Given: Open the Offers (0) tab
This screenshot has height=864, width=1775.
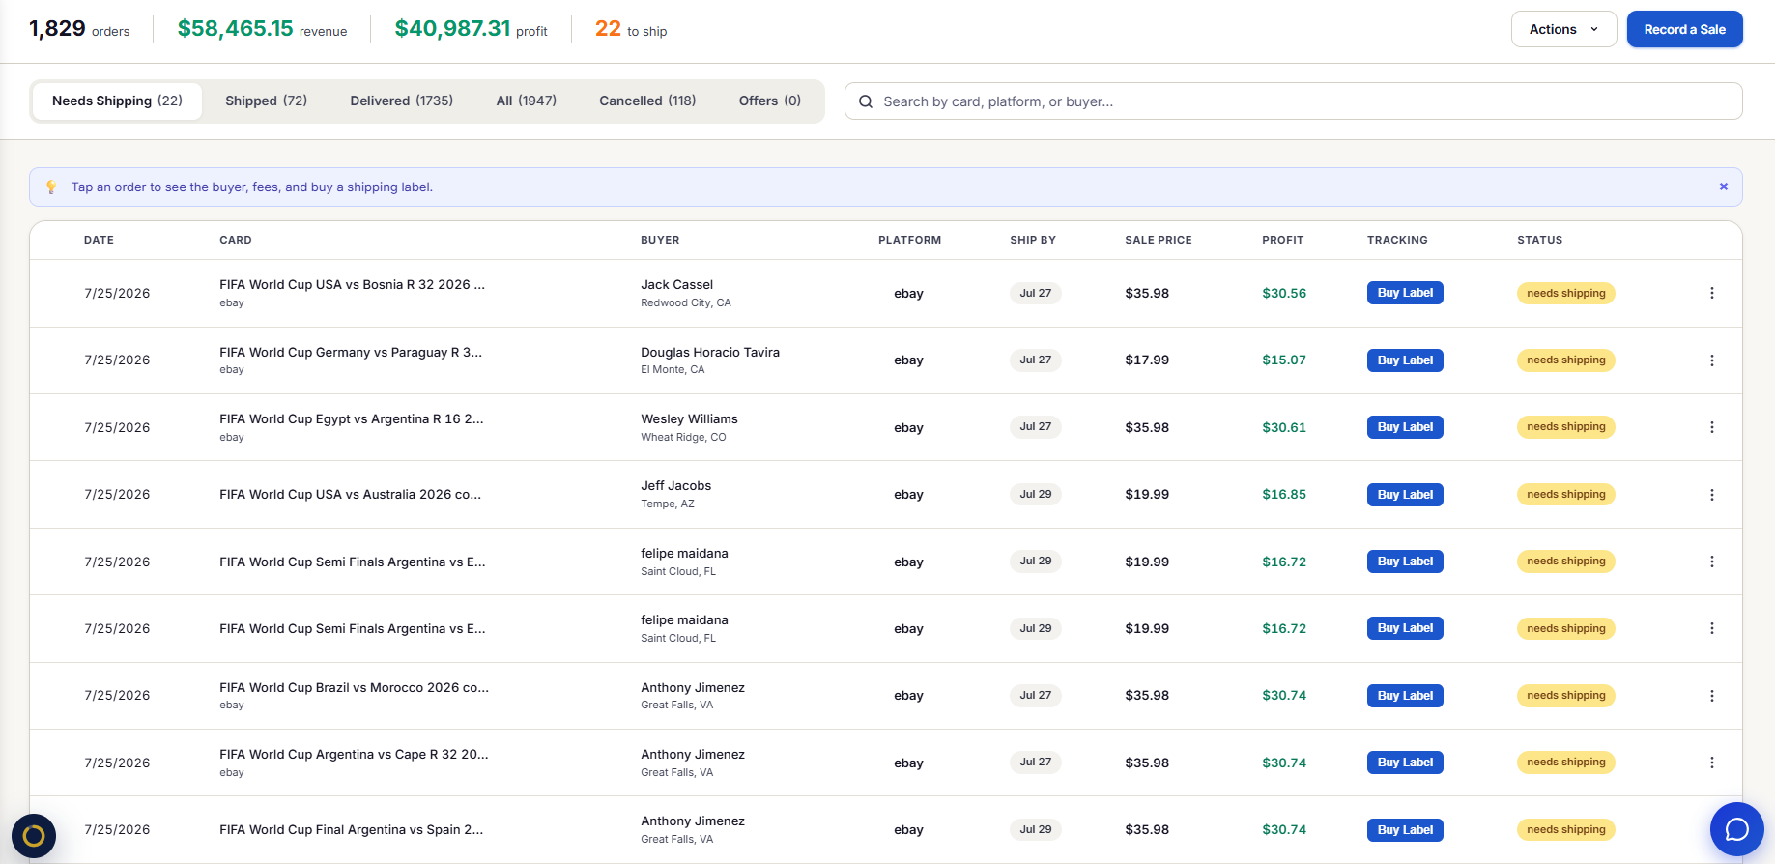Looking at the screenshot, I should 769,101.
